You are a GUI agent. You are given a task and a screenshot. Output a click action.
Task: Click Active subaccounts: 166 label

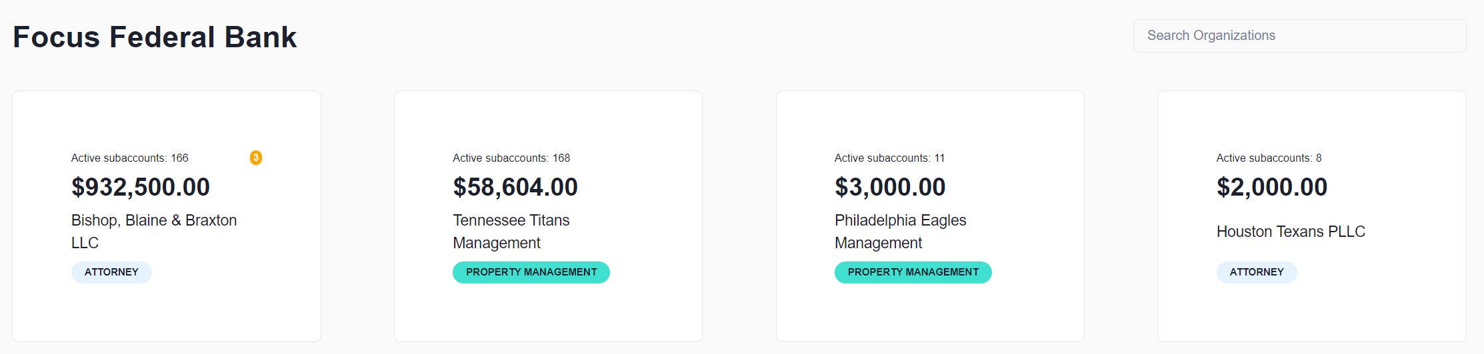tap(130, 158)
